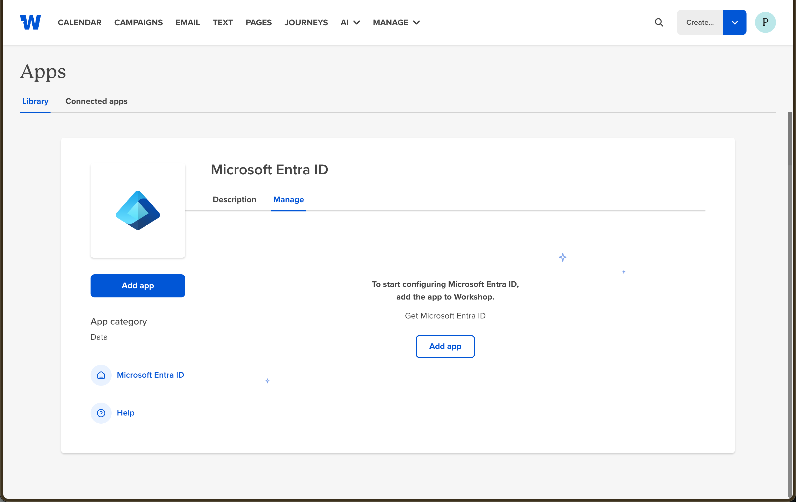Click the Get Microsoft Entra ID text

tap(445, 316)
